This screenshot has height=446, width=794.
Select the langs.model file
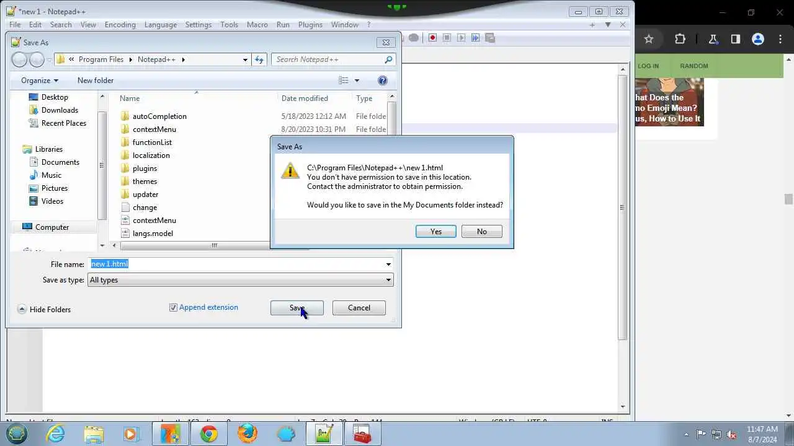153,234
